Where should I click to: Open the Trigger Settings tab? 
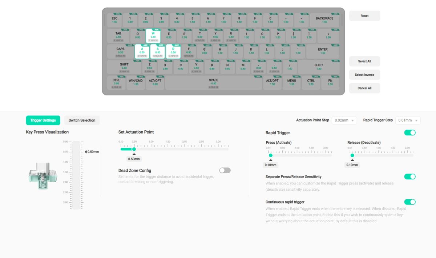pos(43,120)
